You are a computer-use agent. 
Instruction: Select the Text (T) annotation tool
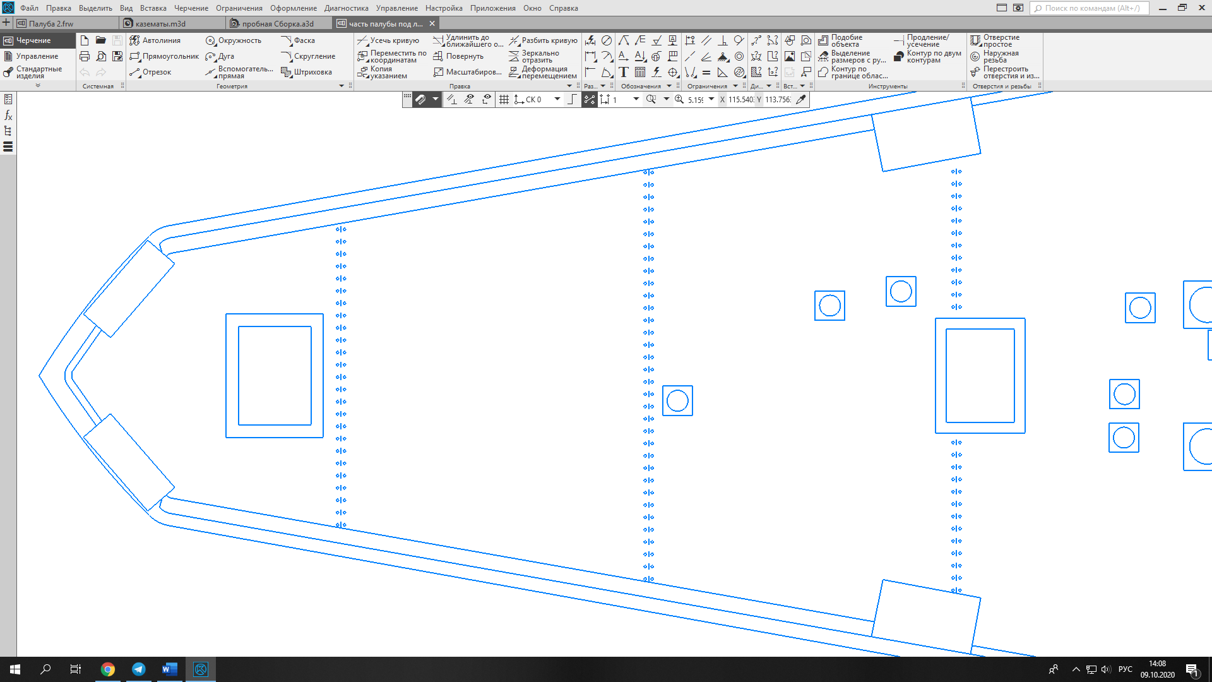(624, 72)
